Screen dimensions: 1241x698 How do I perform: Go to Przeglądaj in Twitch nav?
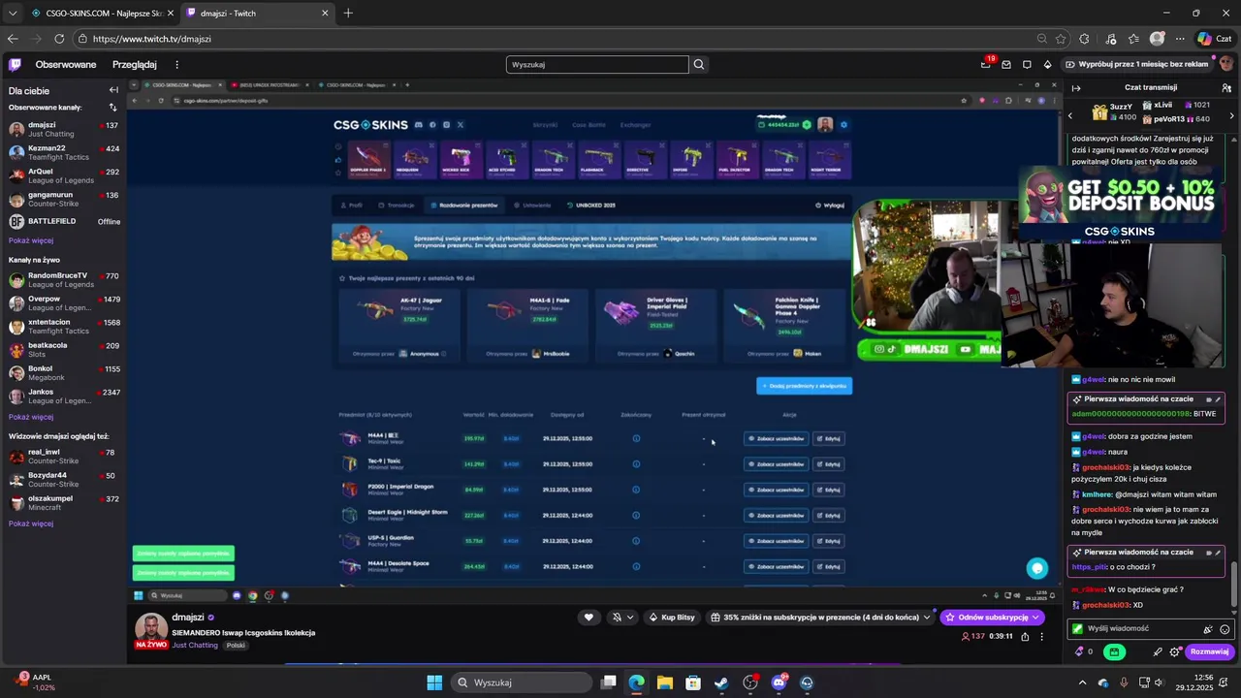134,65
